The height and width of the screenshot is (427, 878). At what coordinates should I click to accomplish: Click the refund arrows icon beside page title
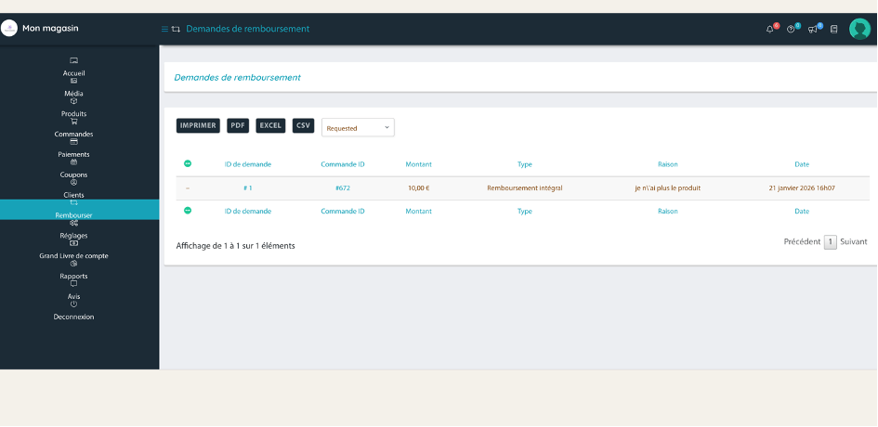(x=176, y=29)
